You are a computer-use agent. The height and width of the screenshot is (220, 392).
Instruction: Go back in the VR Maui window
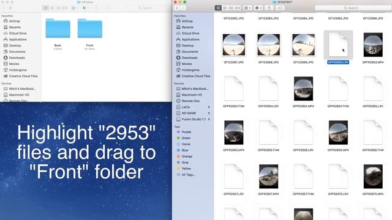[x=4, y=8]
